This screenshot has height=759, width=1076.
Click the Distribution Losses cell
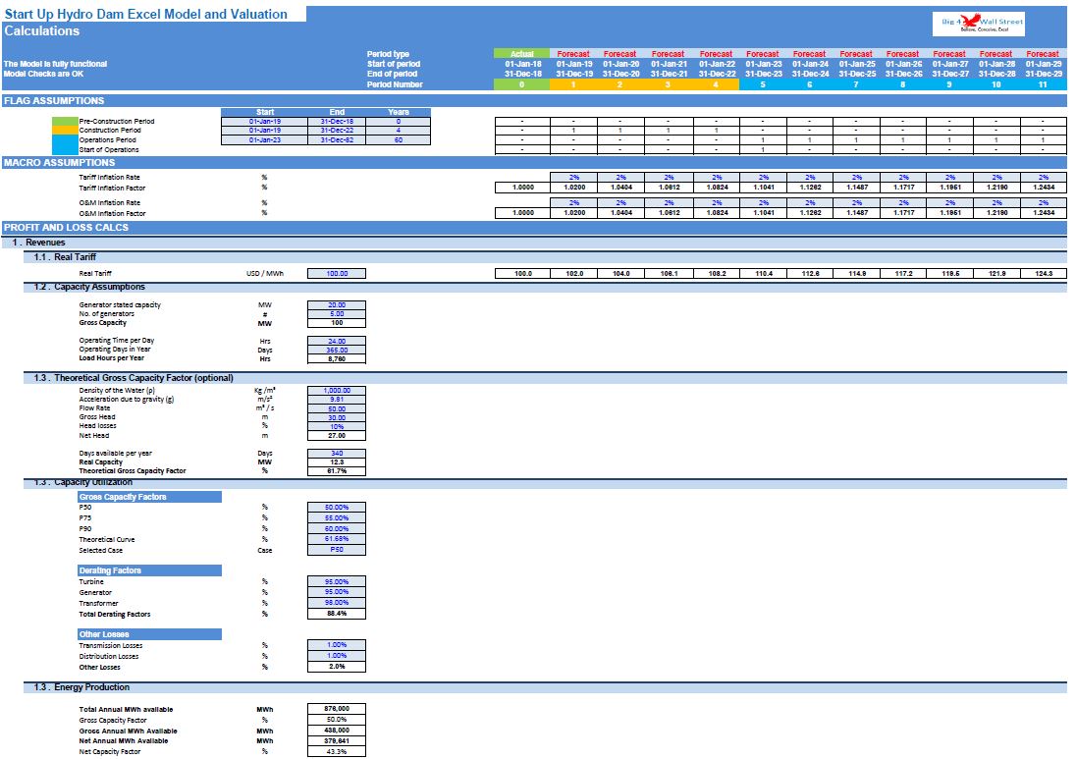click(336, 655)
